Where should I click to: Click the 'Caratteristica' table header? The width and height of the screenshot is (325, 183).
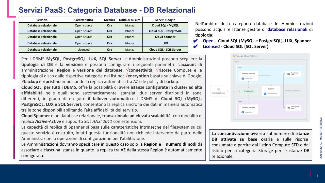pos(84,20)
